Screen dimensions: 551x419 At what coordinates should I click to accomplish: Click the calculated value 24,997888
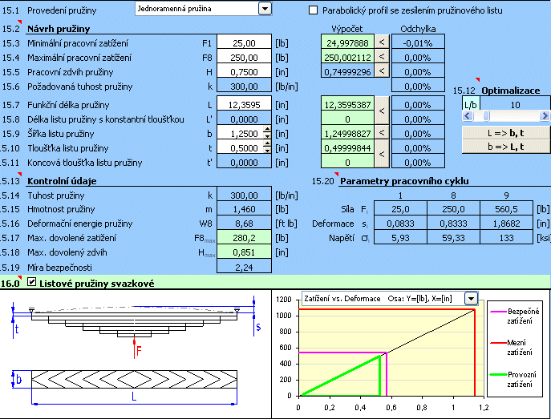[x=347, y=43]
